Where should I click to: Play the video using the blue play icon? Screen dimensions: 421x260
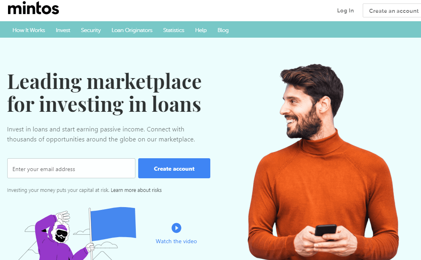pyautogui.click(x=176, y=228)
